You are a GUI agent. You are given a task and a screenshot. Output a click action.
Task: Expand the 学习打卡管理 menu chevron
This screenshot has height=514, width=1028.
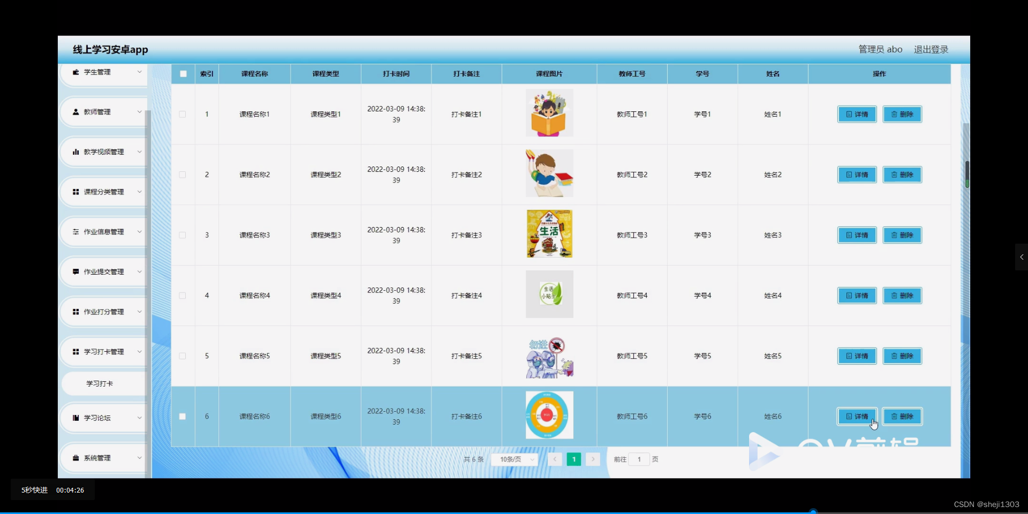tap(139, 351)
